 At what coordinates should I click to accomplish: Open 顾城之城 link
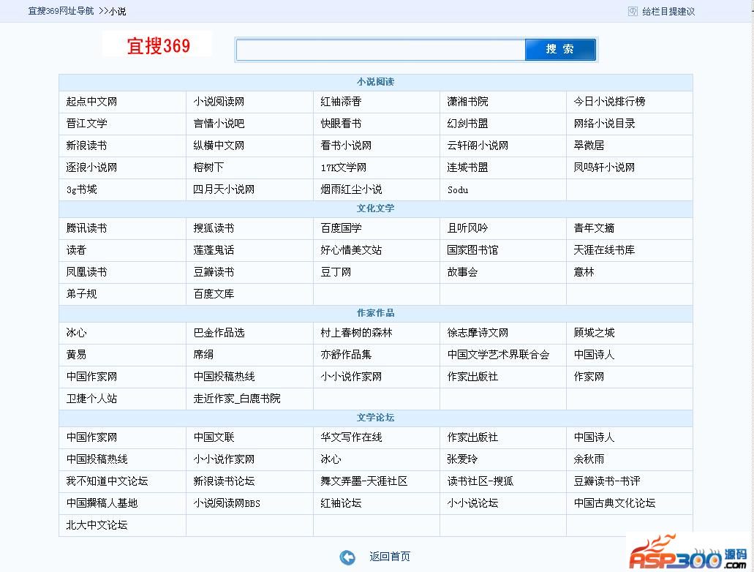pyautogui.click(x=594, y=332)
